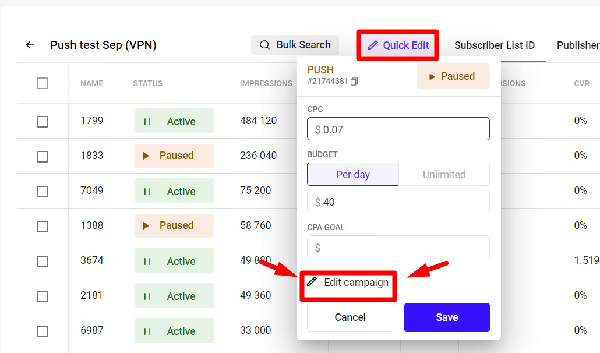Select the checkbox for row 3674
The image size is (600, 353).
[43, 261]
